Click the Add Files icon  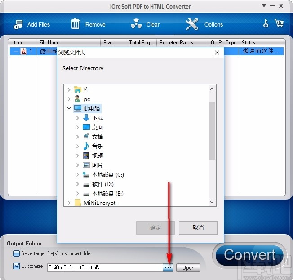(18, 24)
